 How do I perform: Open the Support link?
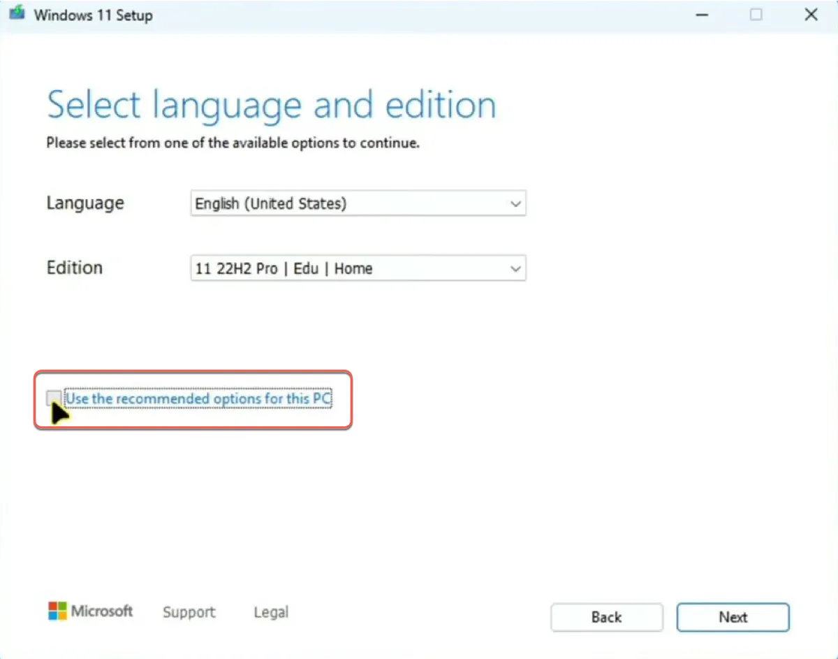click(x=188, y=611)
